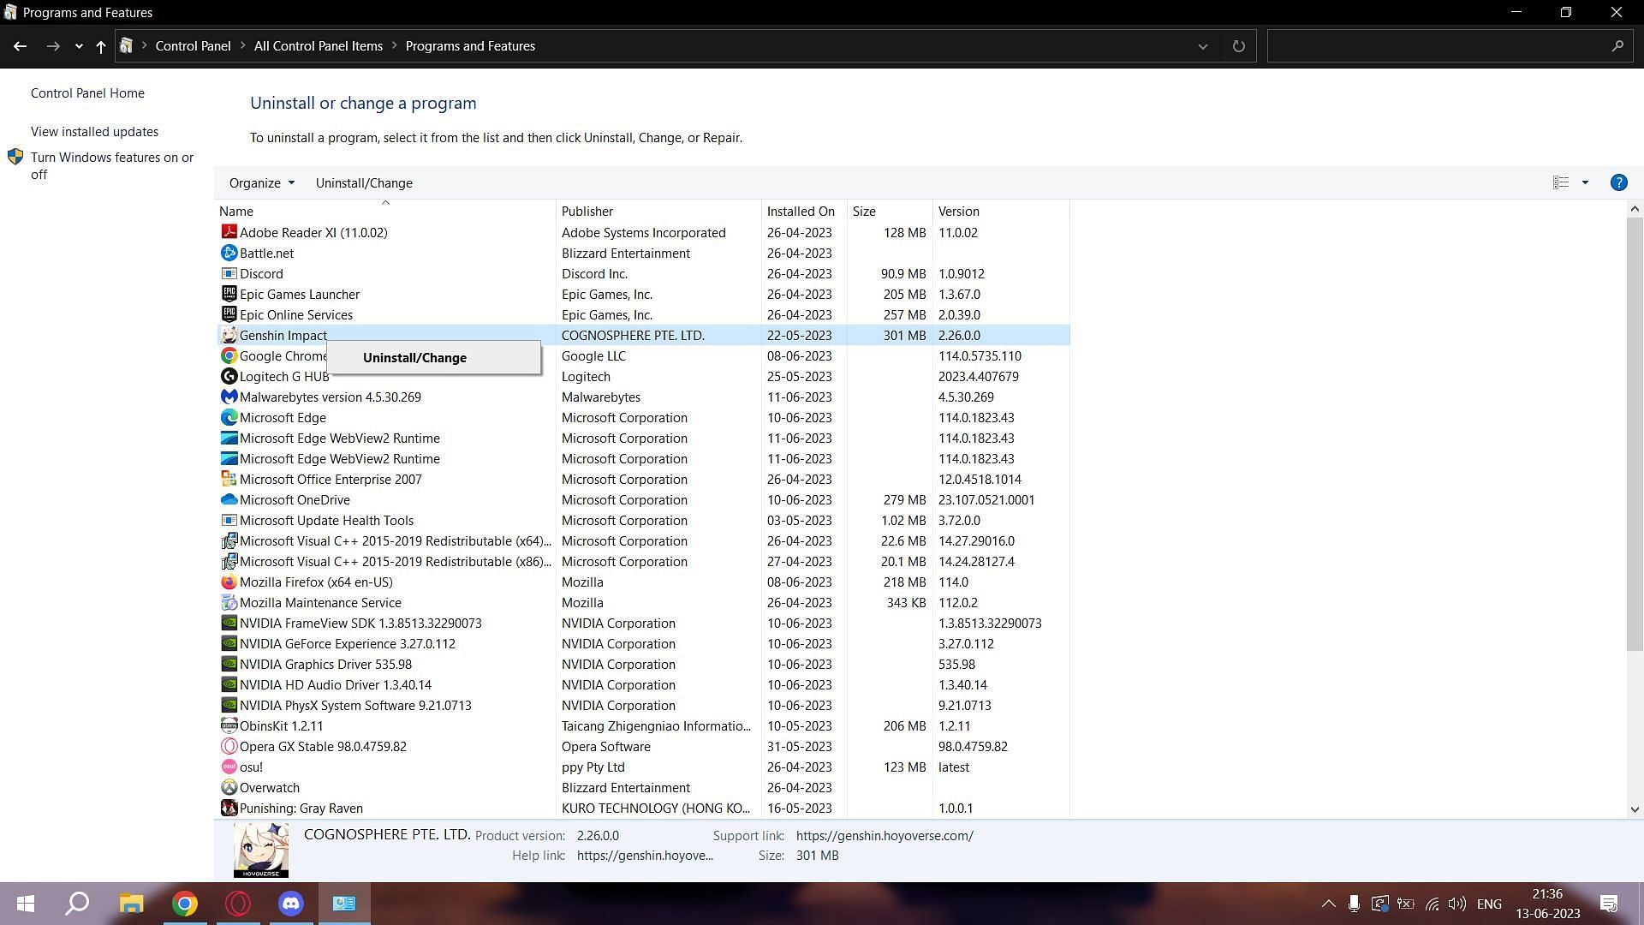Click the Programs and Features breadcrumb
The image size is (1644, 925).
click(x=470, y=46)
